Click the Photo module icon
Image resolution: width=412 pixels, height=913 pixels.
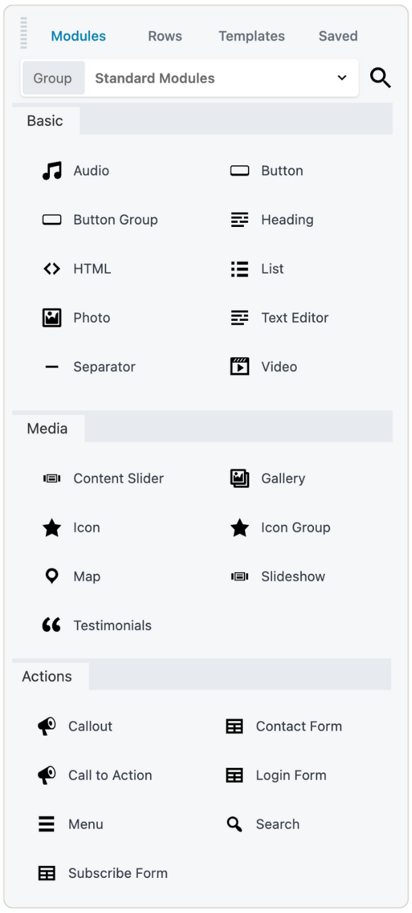pyautogui.click(x=51, y=317)
